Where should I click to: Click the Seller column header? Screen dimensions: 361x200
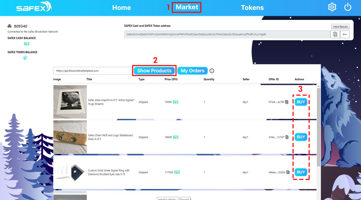point(246,79)
